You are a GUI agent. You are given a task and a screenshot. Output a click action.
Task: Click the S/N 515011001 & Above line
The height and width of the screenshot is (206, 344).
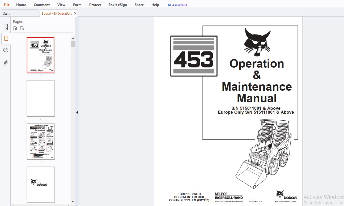(256, 108)
